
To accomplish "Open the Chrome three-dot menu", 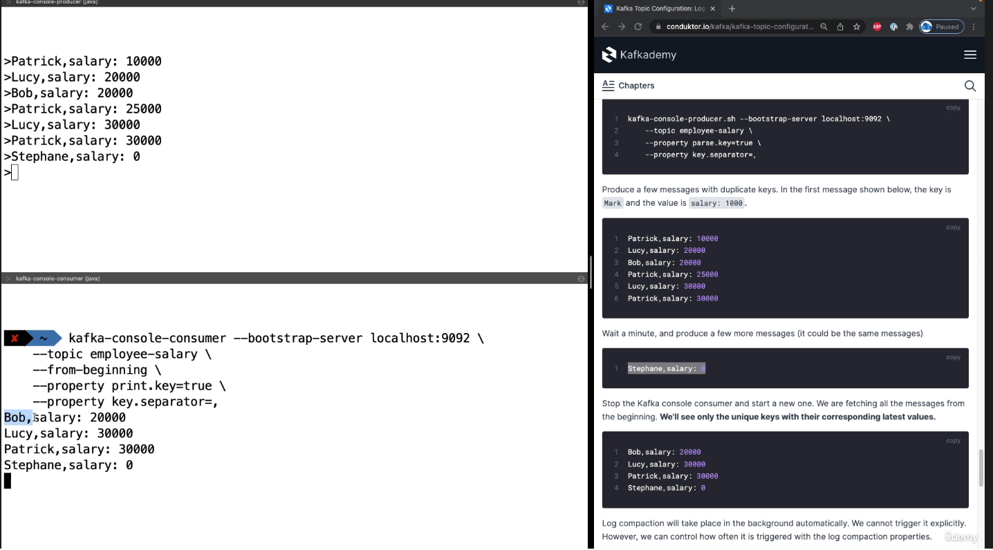I will (974, 27).
